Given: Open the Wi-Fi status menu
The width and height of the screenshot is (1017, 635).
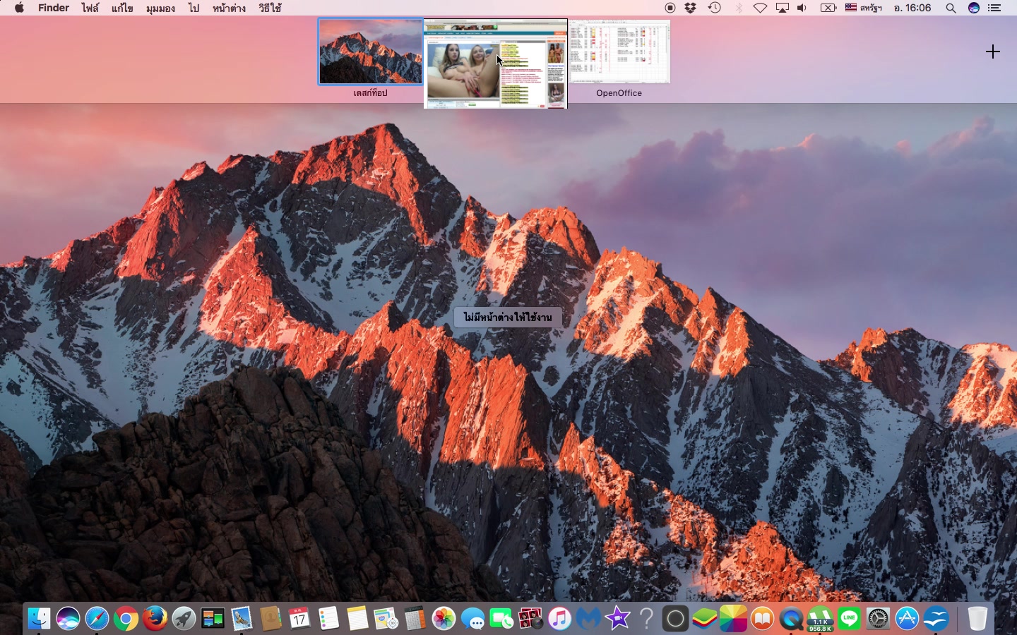Looking at the screenshot, I should click(x=760, y=8).
